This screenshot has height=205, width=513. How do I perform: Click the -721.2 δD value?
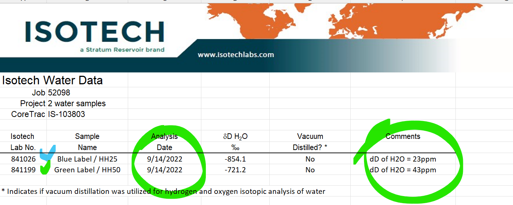pos(236,170)
